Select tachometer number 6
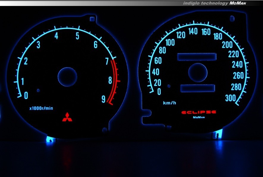This screenshot has height=177, width=263. [95, 44]
